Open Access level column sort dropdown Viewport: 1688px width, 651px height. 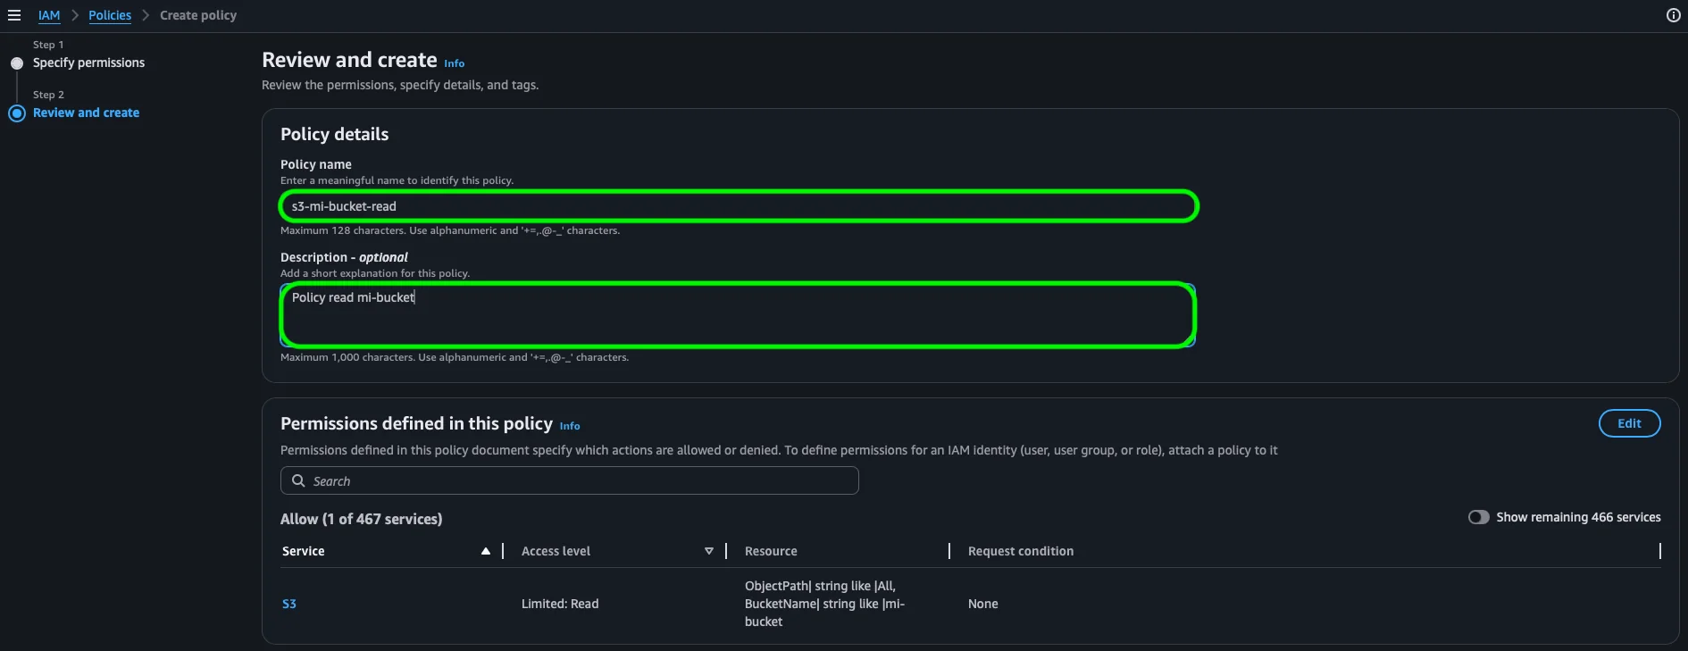pyautogui.click(x=709, y=551)
